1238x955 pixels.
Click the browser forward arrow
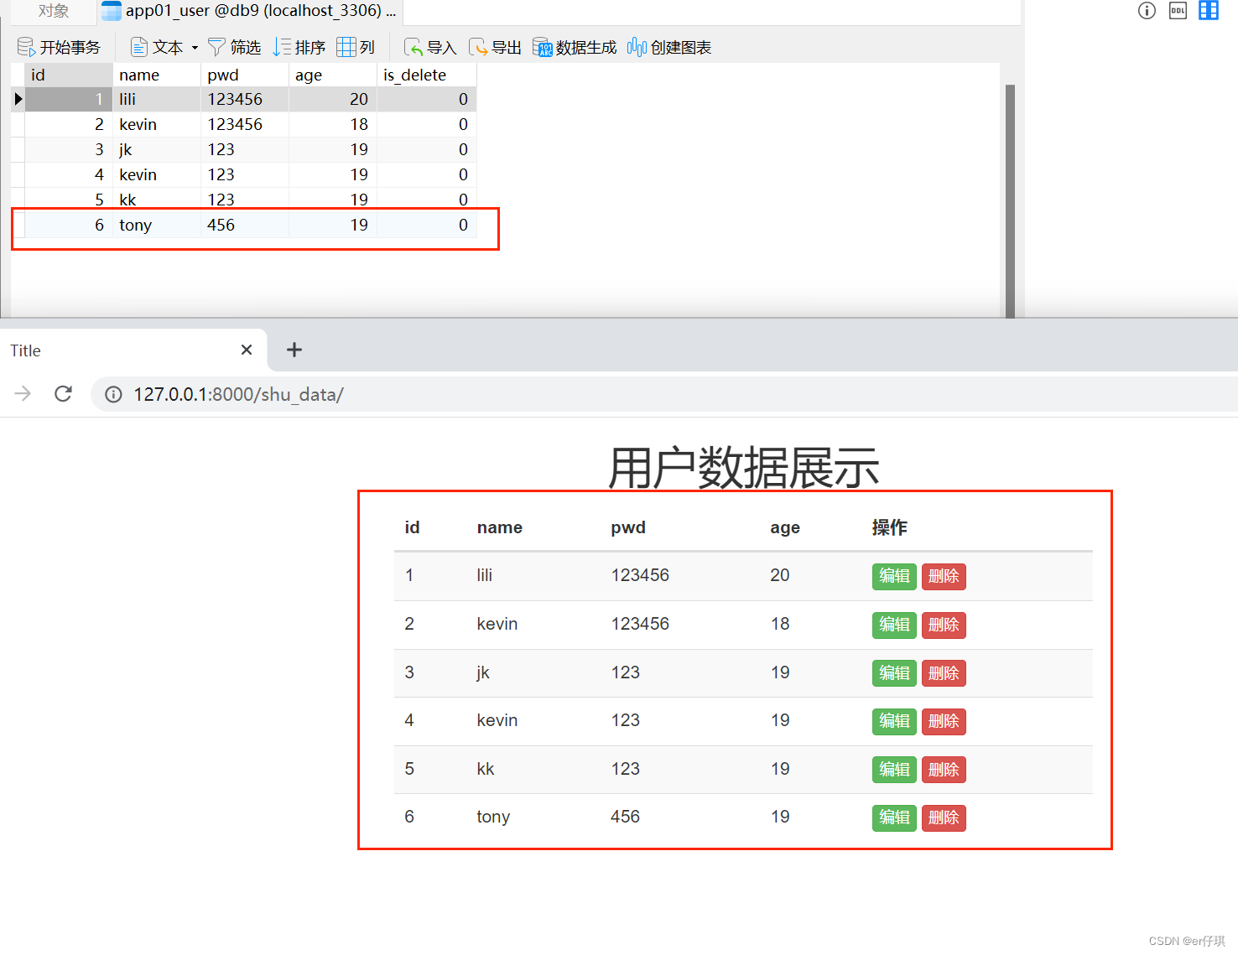pyautogui.click(x=23, y=393)
